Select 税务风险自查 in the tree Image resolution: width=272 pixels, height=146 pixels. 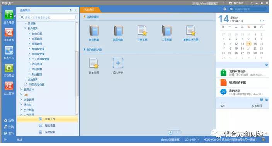point(37,84)
